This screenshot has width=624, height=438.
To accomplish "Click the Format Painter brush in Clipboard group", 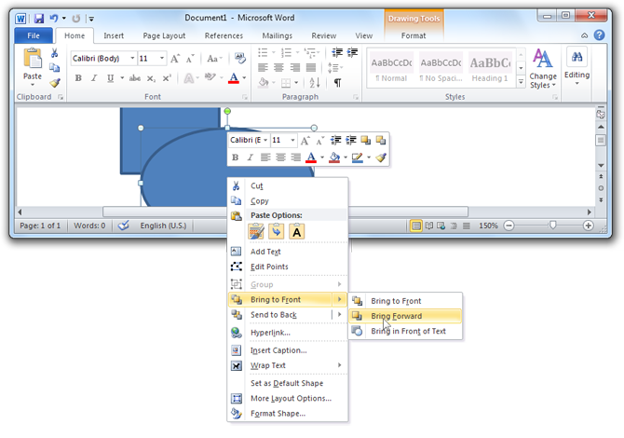I will tap(55, 83).
